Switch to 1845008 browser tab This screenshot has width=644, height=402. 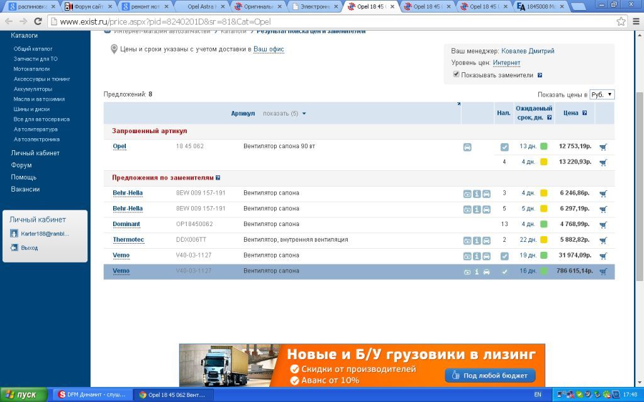coord(541,6)
